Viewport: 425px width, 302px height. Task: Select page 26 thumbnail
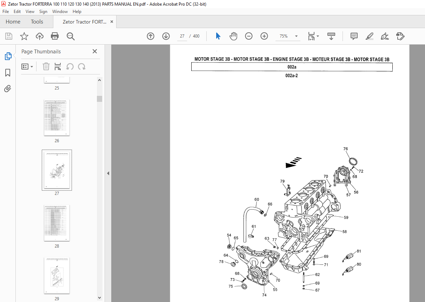[57, 118]
